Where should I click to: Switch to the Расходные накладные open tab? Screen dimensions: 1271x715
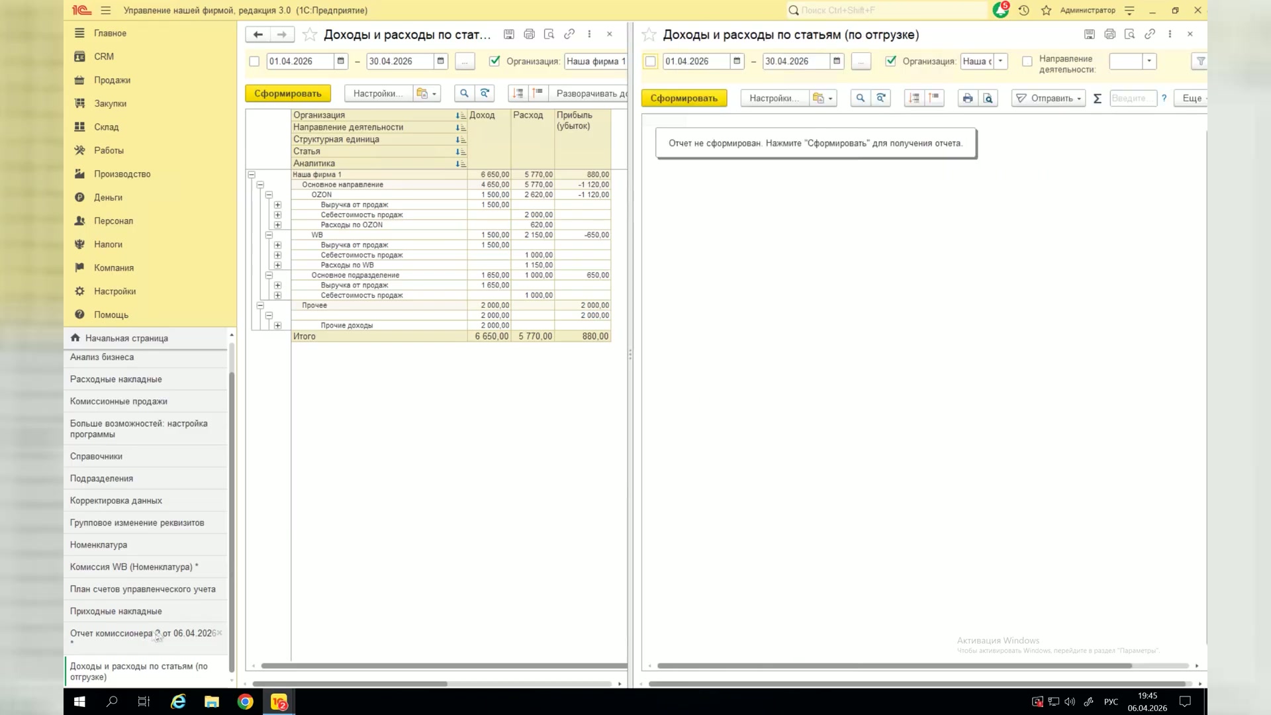pos(146,379)
